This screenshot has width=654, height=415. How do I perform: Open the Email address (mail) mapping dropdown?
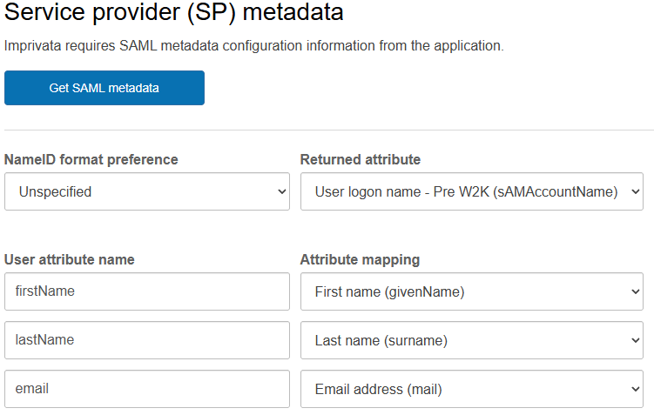tap(472, 389)
